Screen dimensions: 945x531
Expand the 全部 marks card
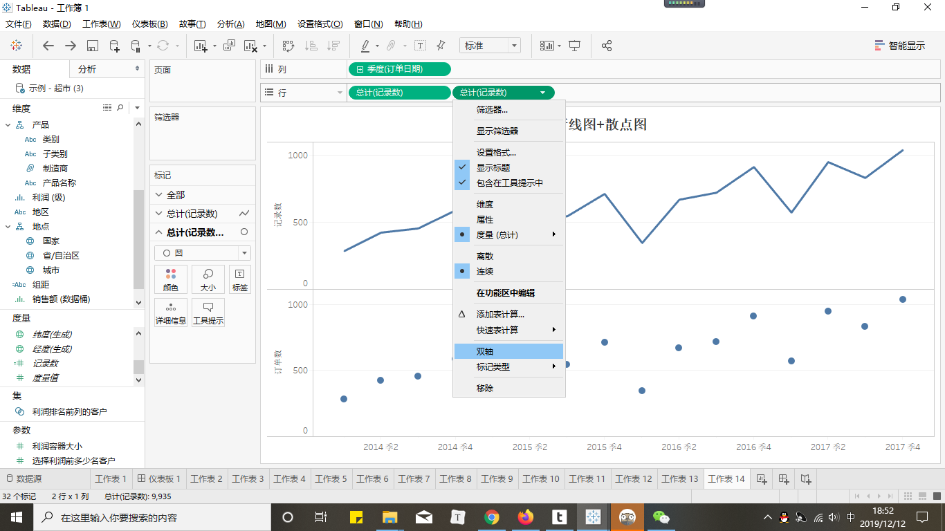158,195
